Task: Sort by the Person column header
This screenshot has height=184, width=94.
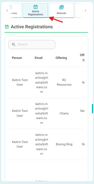Action: click(17, 58)
